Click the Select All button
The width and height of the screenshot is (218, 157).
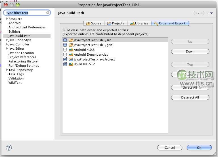(x=190, y=87)
